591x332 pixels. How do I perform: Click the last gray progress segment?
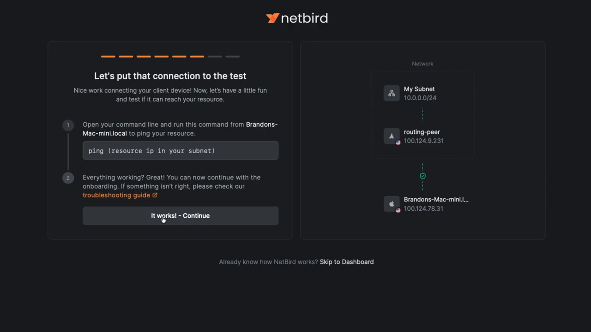[x=233, y=57]
